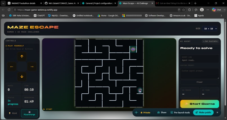Click the maze exit goal icon

140,90
